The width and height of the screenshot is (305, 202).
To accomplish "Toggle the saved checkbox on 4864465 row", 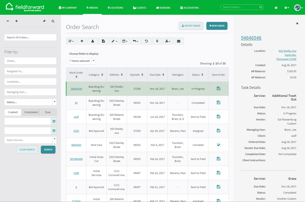I will pyautogui.click(x=218, y=145).
